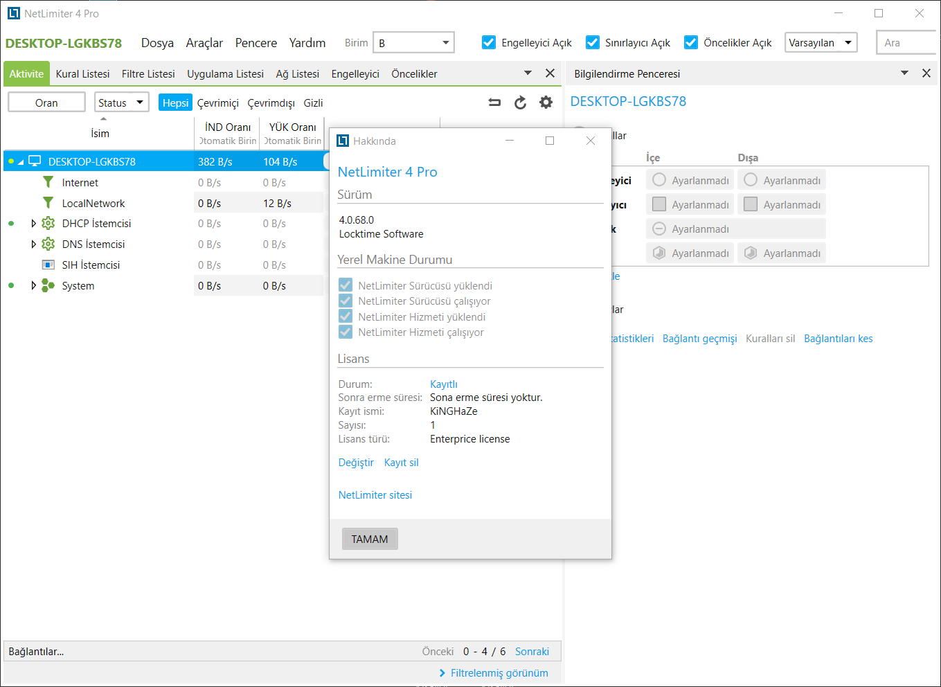Check the Dışa limiter Ayarlanmadı checkbox

(x=751, y=204)
